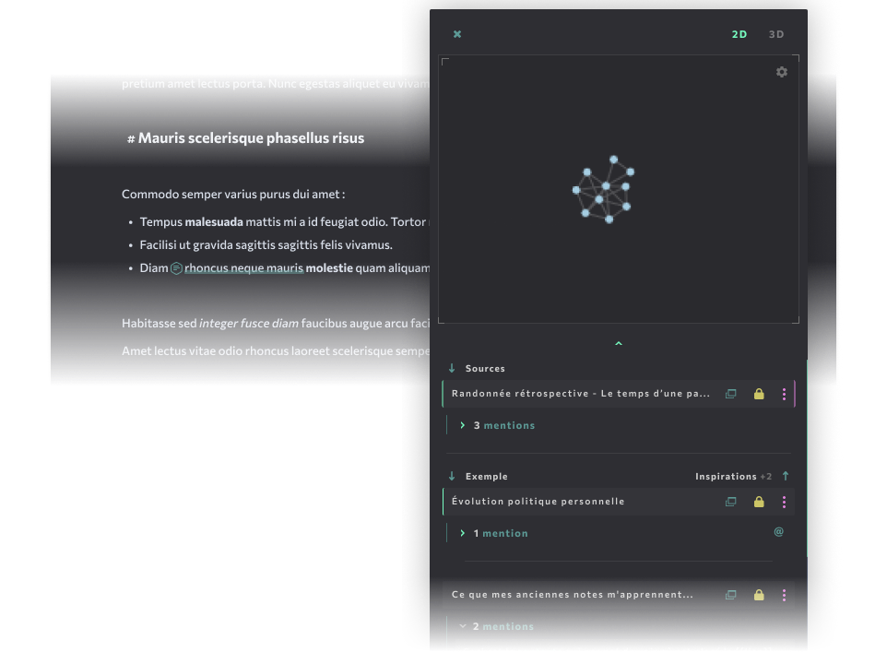The height and width of the screenshot is (652, 887).
Task: Open Évolution politique personnelle in new window
Action: click(x=731, y=502)
